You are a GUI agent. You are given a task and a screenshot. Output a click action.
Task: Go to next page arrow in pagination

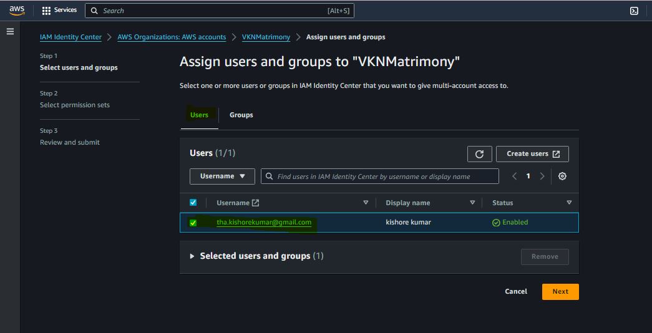click(542, 176)
